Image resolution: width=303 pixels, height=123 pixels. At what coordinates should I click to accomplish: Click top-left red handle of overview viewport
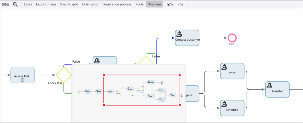(x=104, y=75)
